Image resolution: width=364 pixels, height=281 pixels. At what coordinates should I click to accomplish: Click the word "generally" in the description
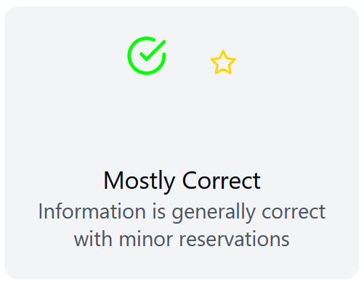tap(214, 213)
